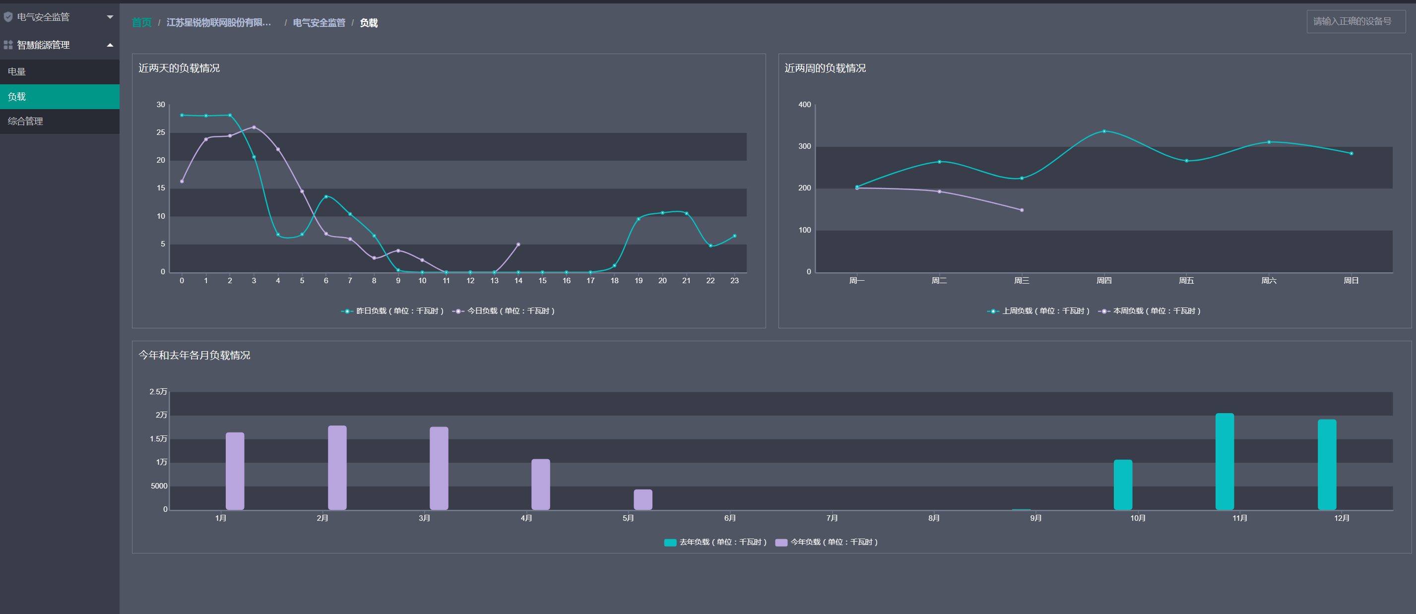Click the 1月 purple bar

(x=235, y=471)
